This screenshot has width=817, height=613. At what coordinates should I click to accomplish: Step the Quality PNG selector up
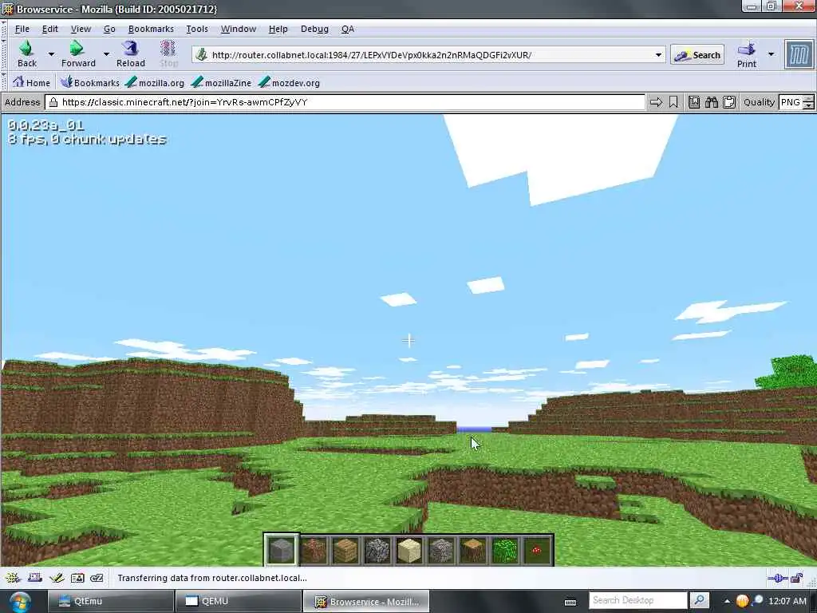pyautogui.click(x=808, y=98)
